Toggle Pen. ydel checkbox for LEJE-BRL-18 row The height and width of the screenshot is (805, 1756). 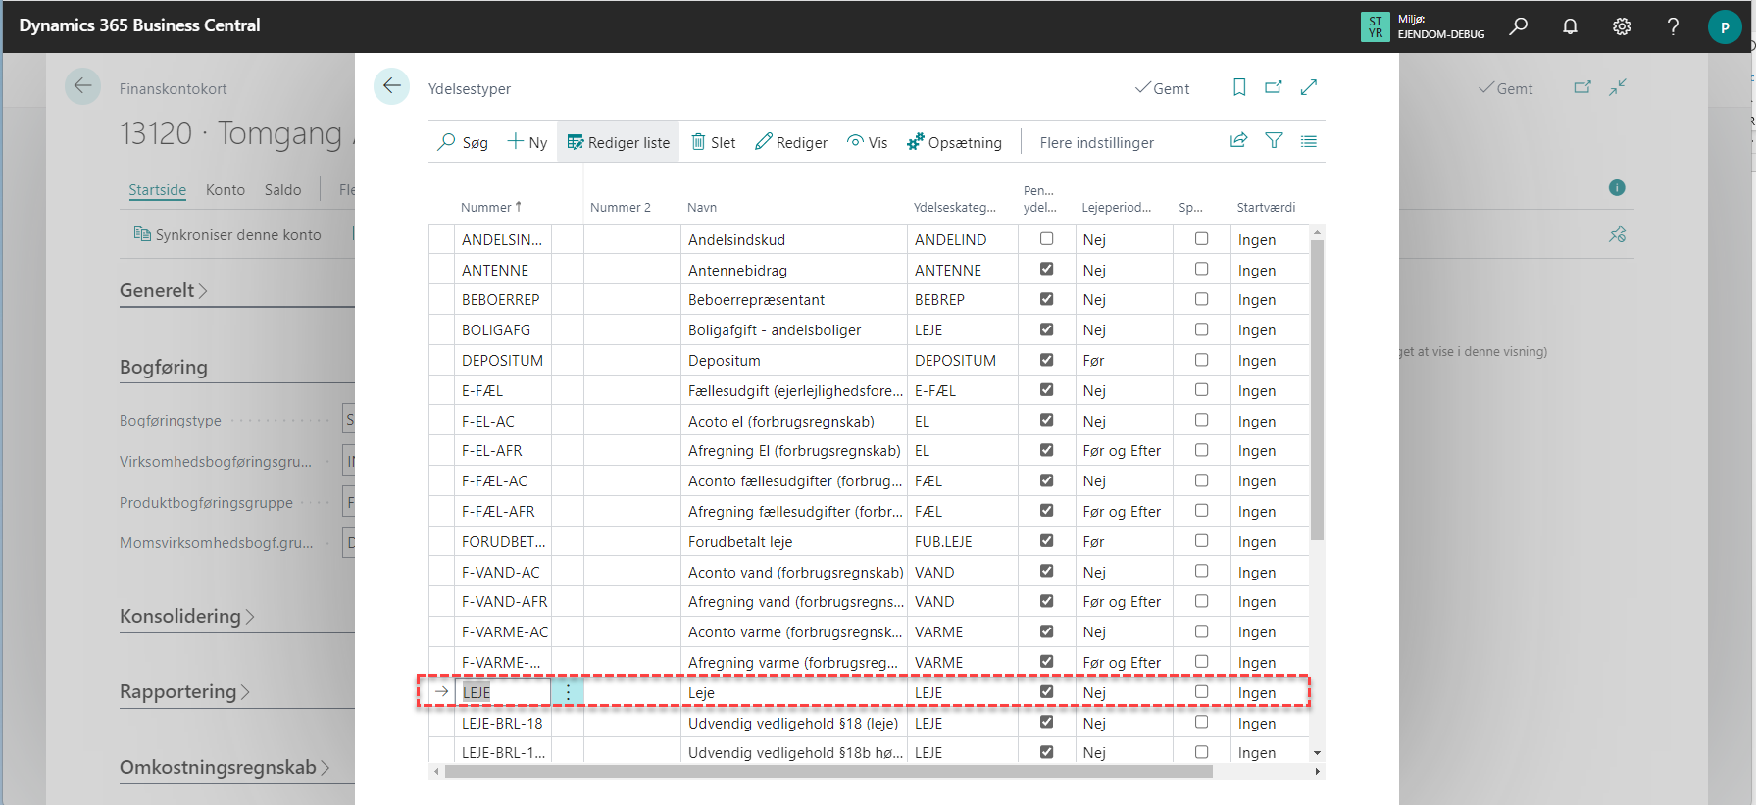point(1046,722)
